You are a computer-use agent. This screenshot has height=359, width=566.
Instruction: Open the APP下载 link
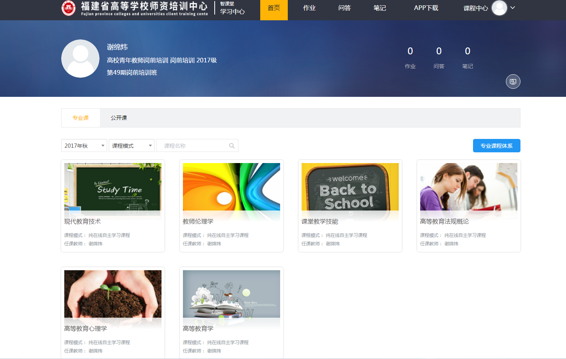pos(426,8)
